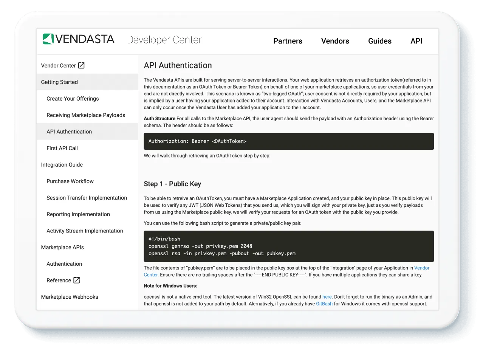Viewport: 483px width, 344px height.
Task: Switch to the Vendors tab
Action: 335,41
